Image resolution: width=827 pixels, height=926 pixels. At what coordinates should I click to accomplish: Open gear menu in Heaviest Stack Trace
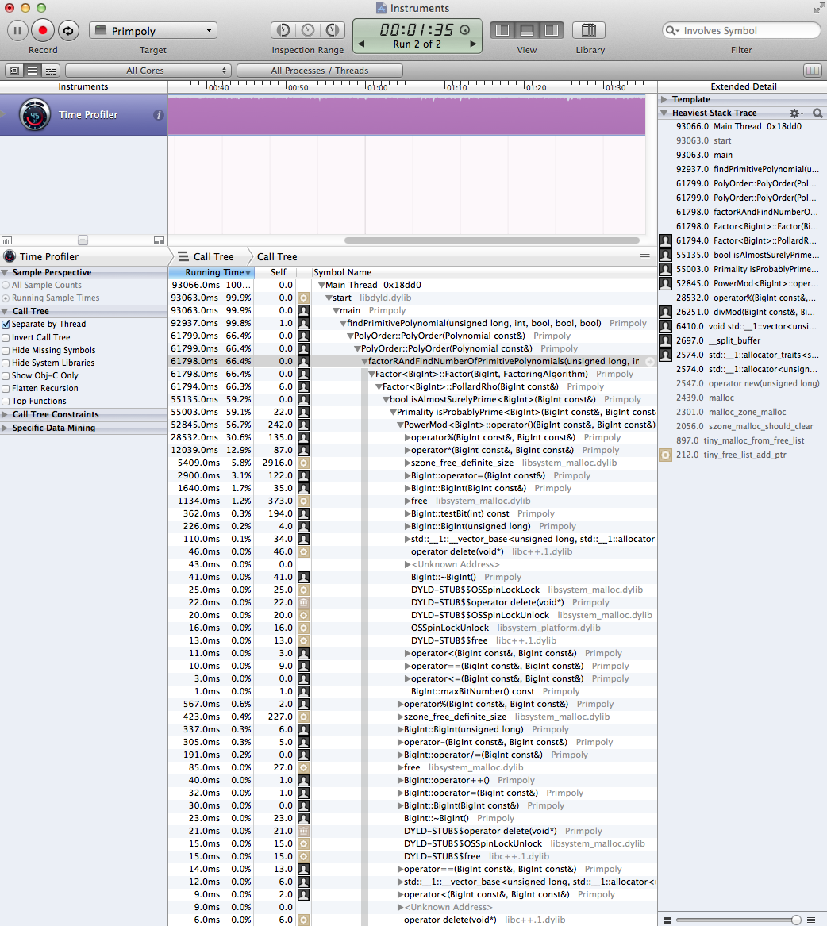tap(794, 113)
